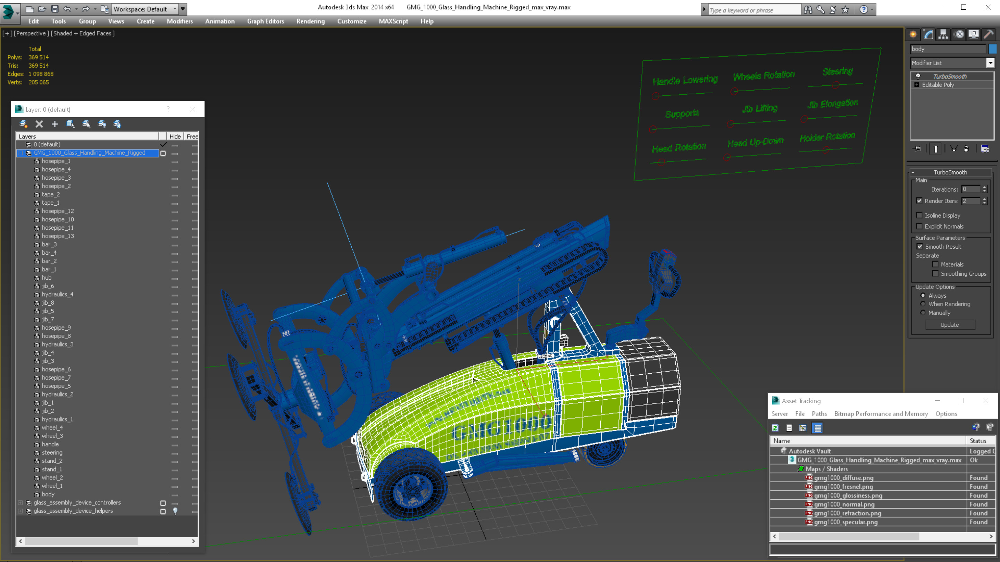Click the Name column header in Asset Tracking
The height and width of the screenshot is (562, 1000).
868,441
